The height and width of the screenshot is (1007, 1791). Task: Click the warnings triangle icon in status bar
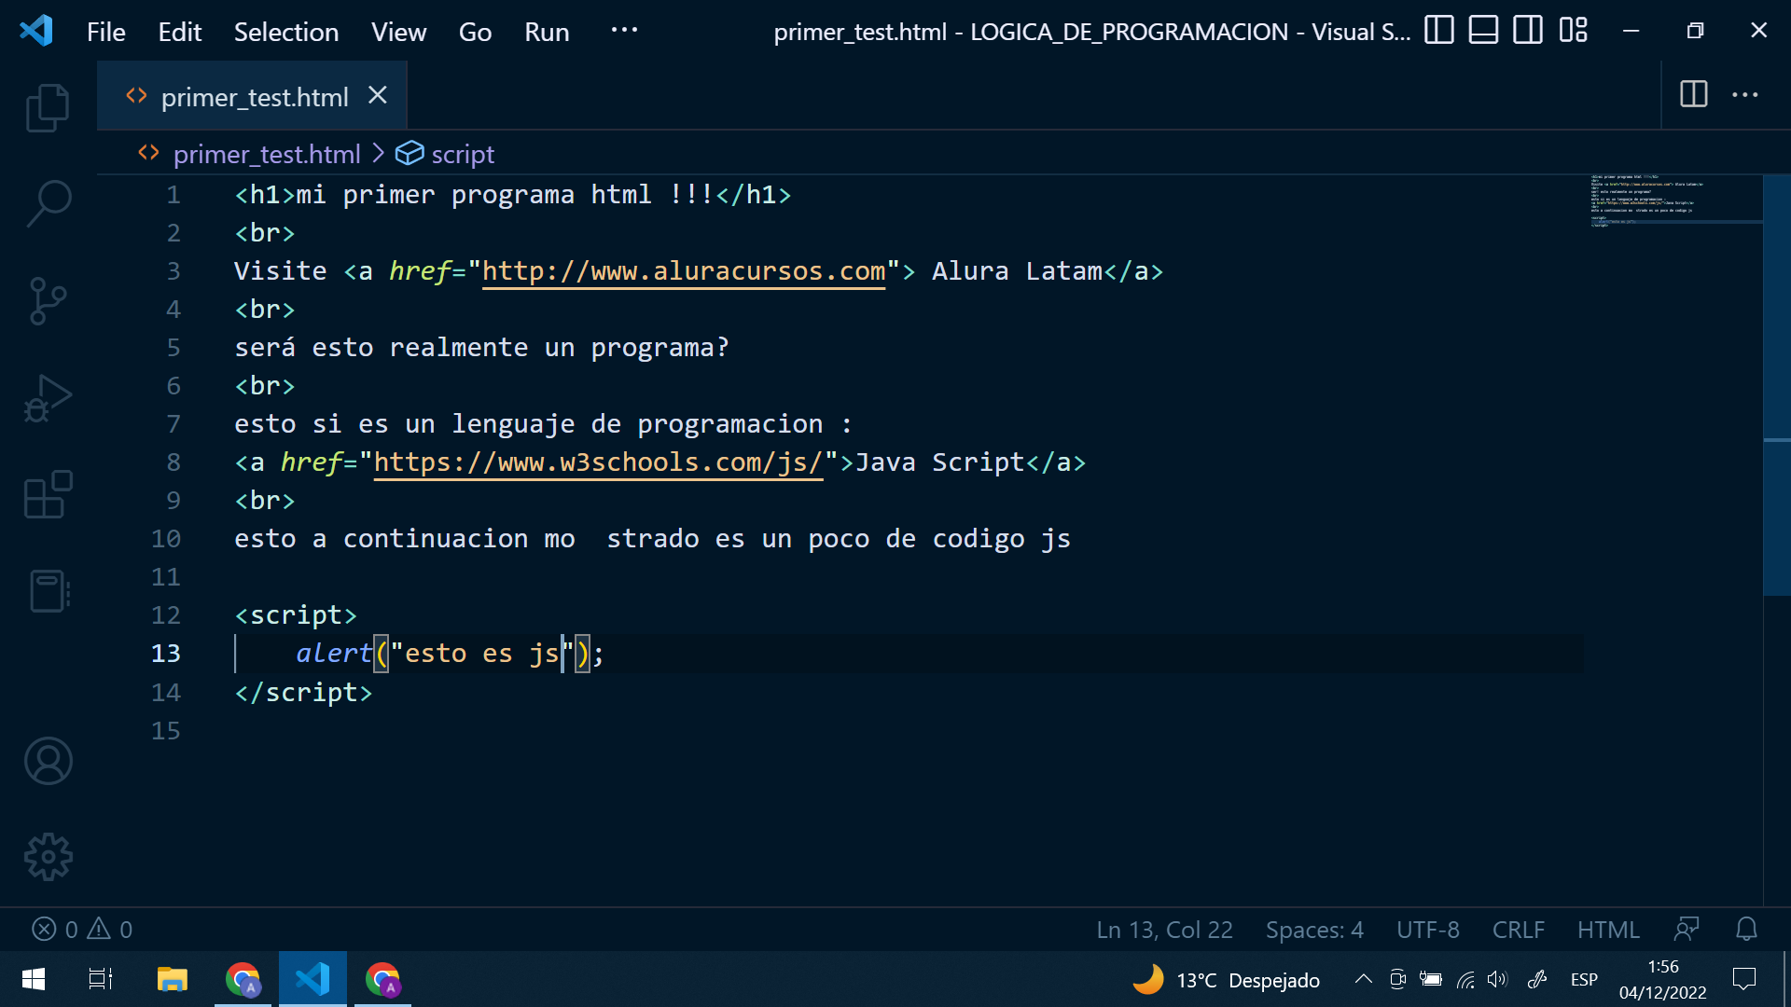pos(99,929)
